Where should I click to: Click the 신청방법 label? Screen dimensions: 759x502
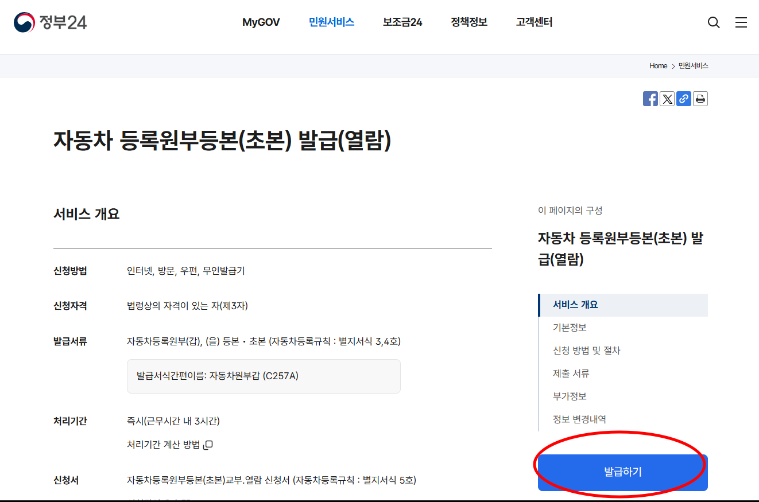pos(70,271)
